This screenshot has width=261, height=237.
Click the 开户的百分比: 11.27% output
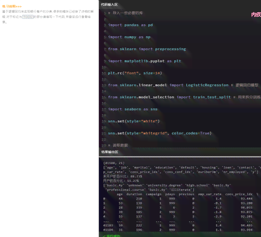tap(121, 181)
